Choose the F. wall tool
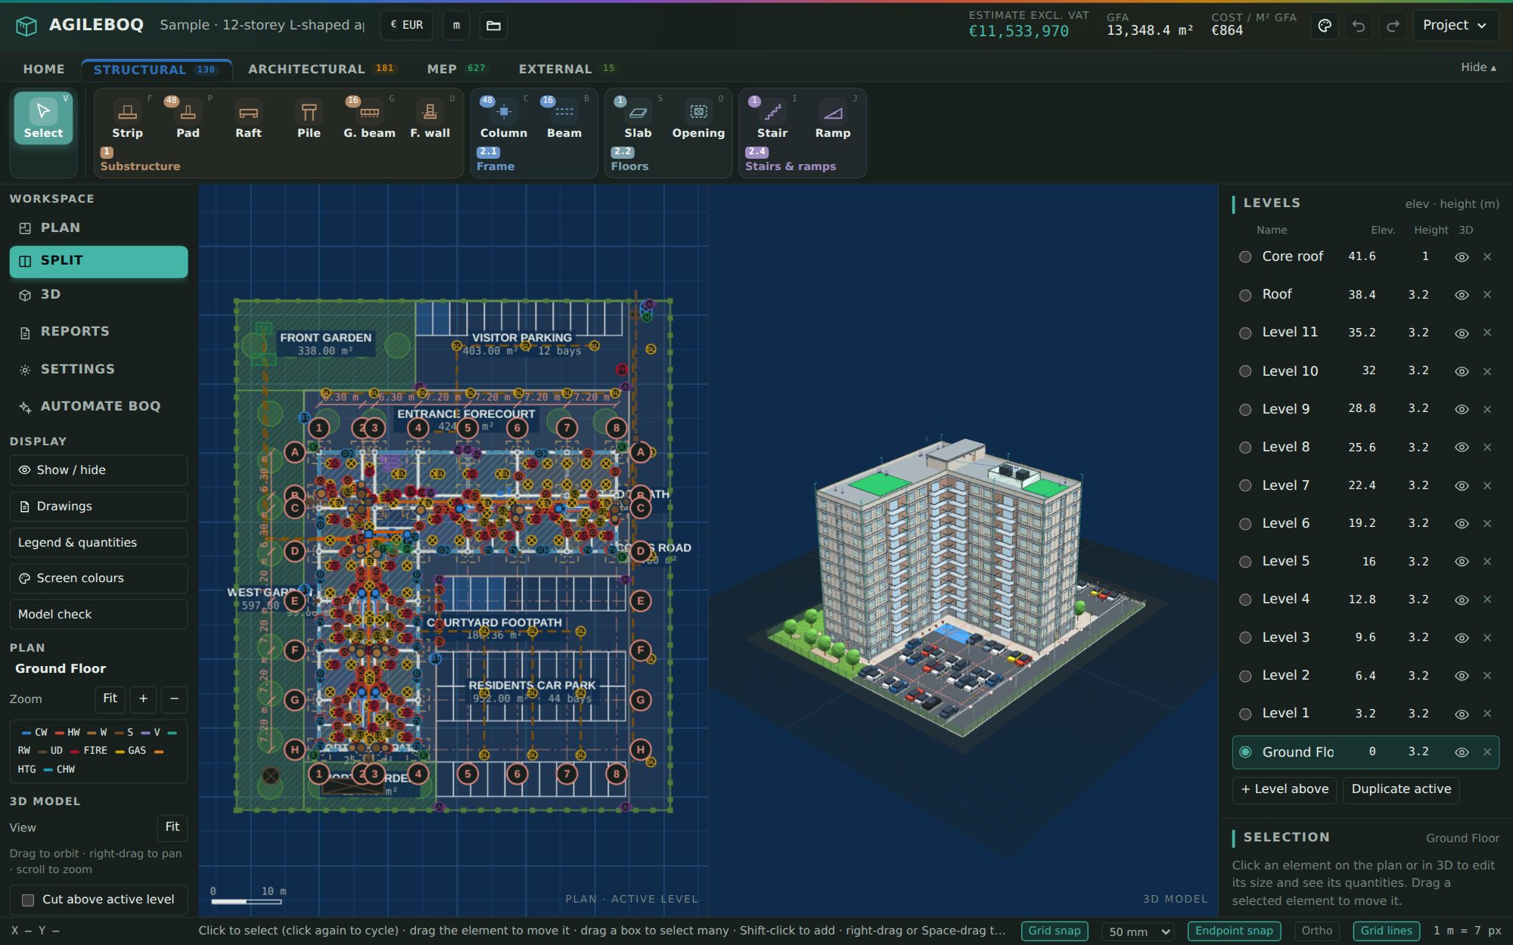Image resolution: width=1513 pixels, height=945 pixels. pos(430,119)
